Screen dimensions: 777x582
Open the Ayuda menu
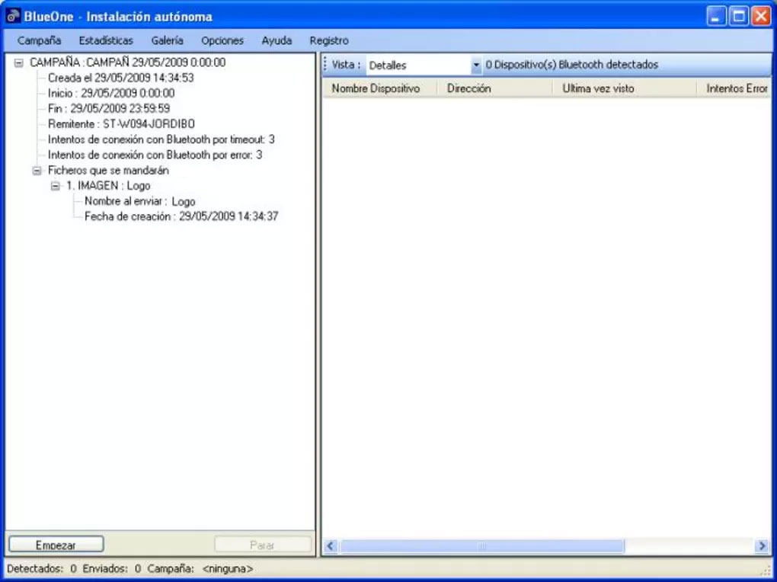[x=277, y=40]
